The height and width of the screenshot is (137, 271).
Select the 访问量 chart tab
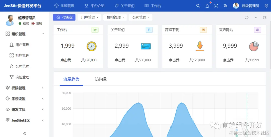(x=101, y=79)
